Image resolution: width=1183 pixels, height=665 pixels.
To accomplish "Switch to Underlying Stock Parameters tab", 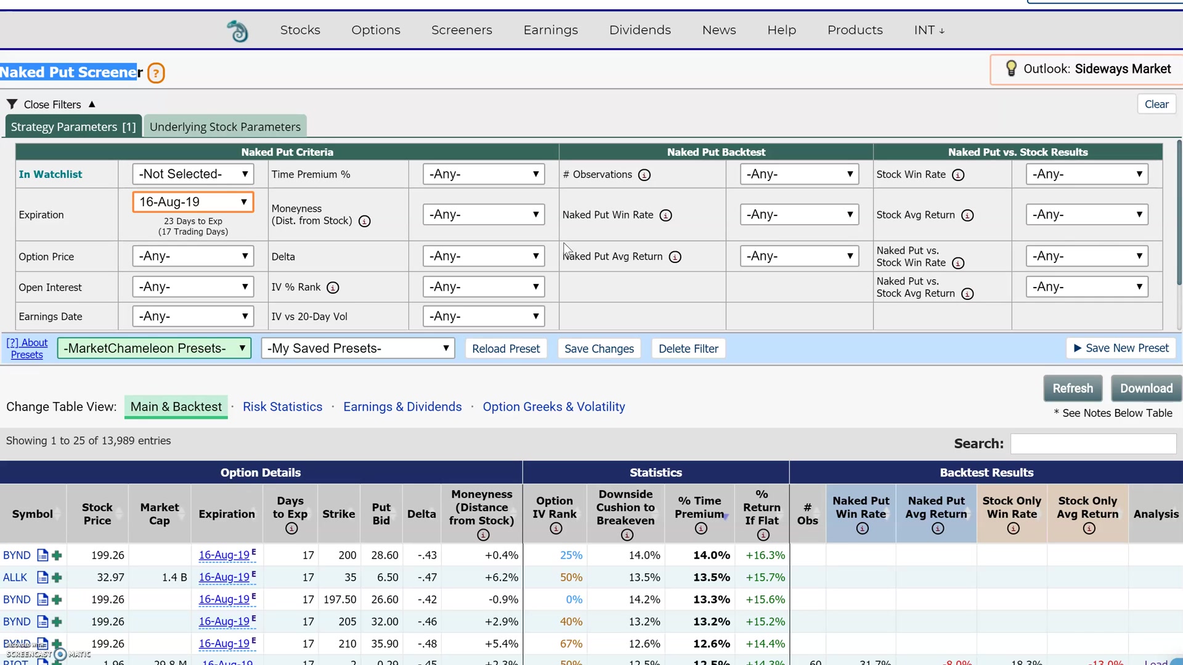I will tap(225, 127).
